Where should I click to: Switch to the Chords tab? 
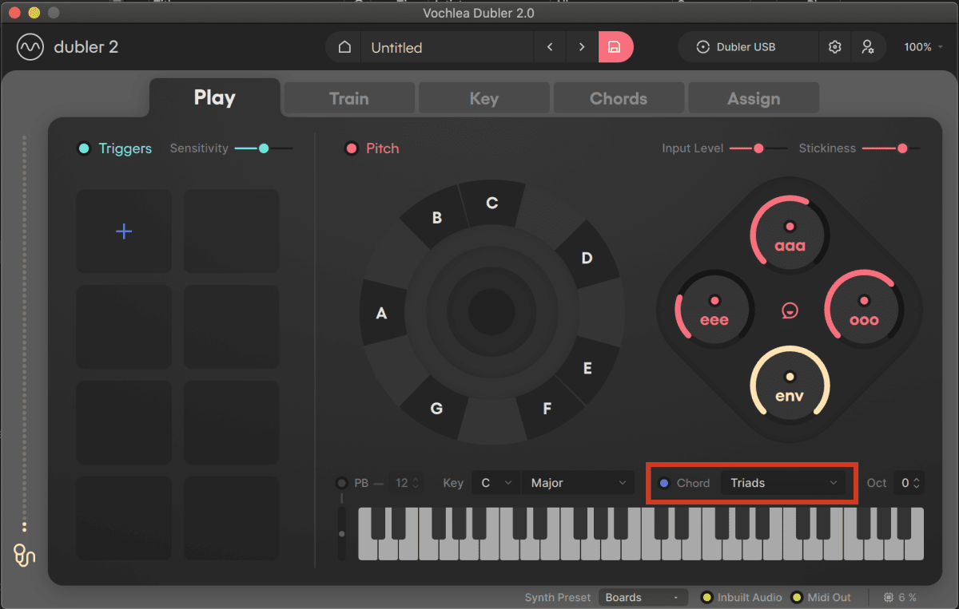pos(618,97)
